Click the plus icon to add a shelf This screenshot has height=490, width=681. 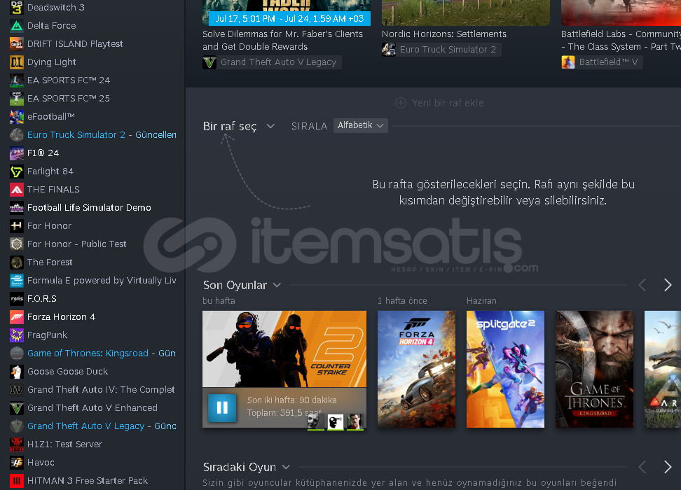(401, 103)
